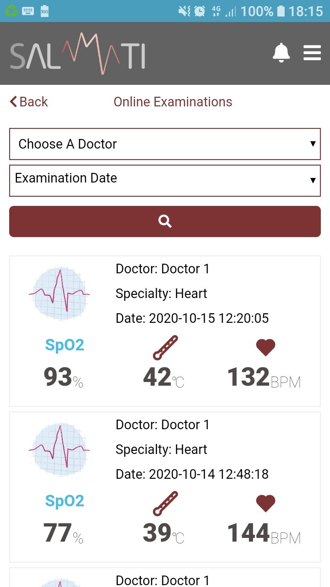Expand the Choose A Doctor dropdown

click(165, 144)
